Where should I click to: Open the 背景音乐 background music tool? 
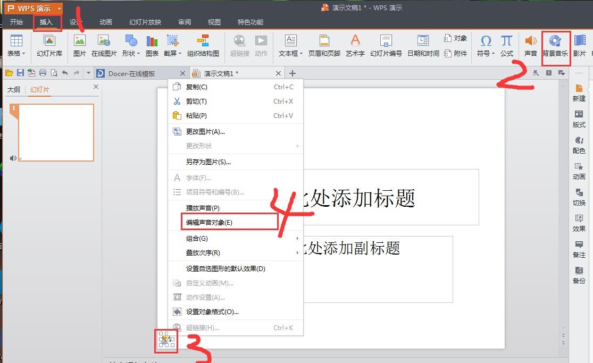tap(556, 45)
